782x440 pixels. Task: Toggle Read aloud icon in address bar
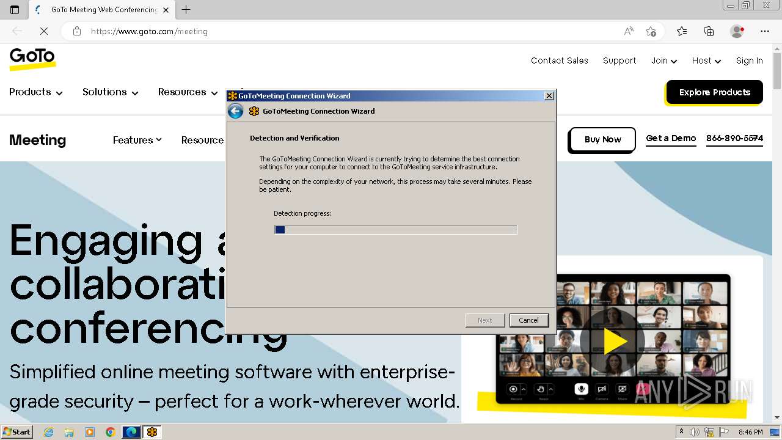point(629,31)
